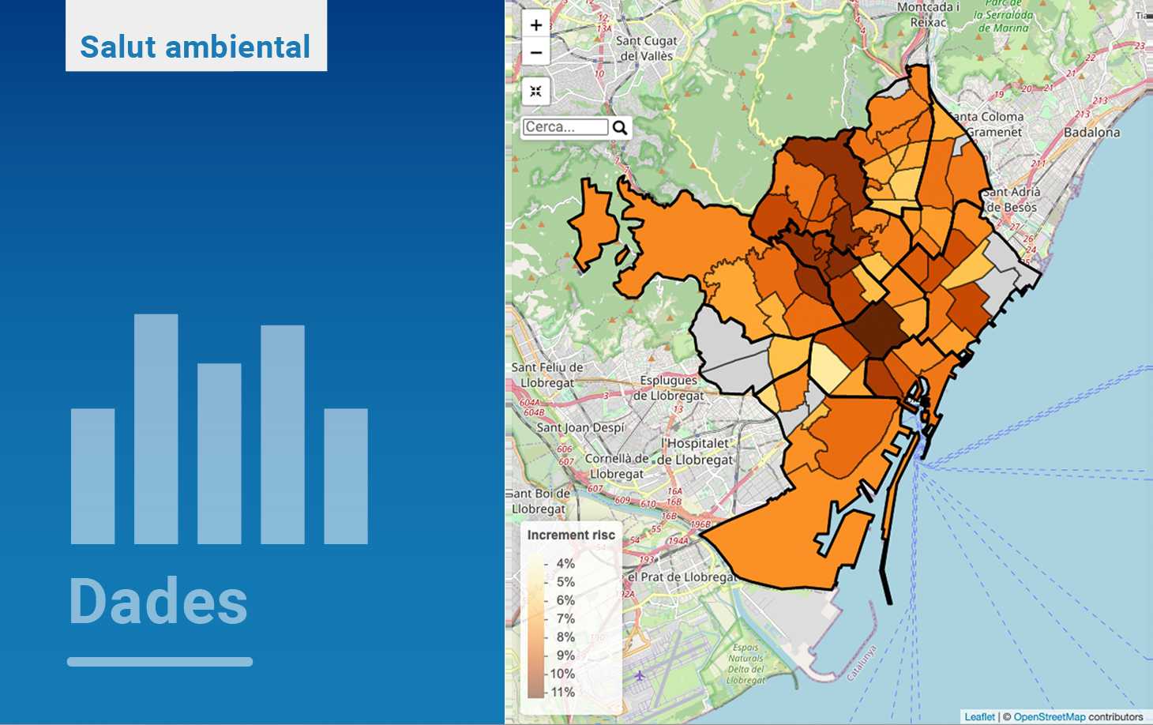Reset map view with inward arrows icon
Image resolution: width=1153 pixels, height=725 pixels.
535,92
